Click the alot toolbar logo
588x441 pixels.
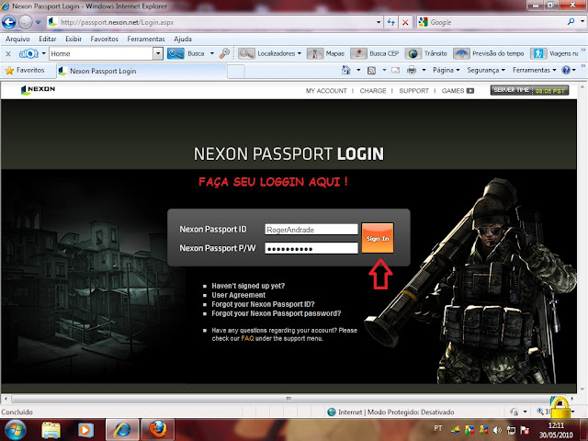(28, 53)
